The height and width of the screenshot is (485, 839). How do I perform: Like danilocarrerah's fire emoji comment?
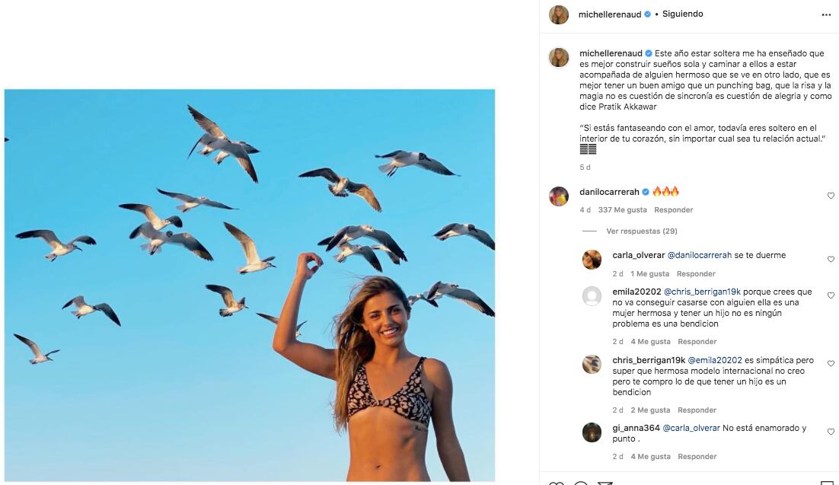coord(831,196)
